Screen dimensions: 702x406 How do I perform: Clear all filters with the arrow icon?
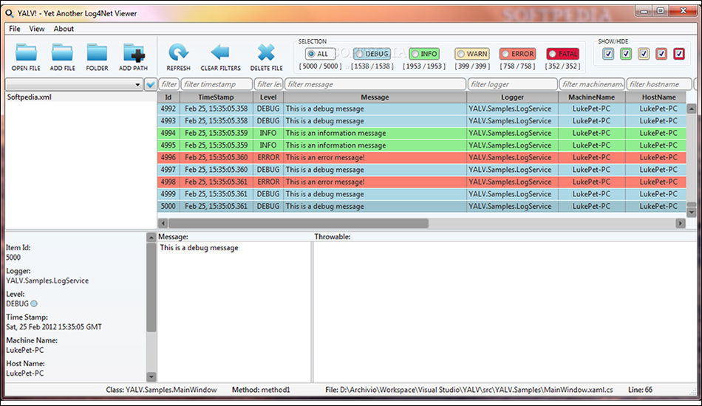pyautogui.click(x=220, y=52)
